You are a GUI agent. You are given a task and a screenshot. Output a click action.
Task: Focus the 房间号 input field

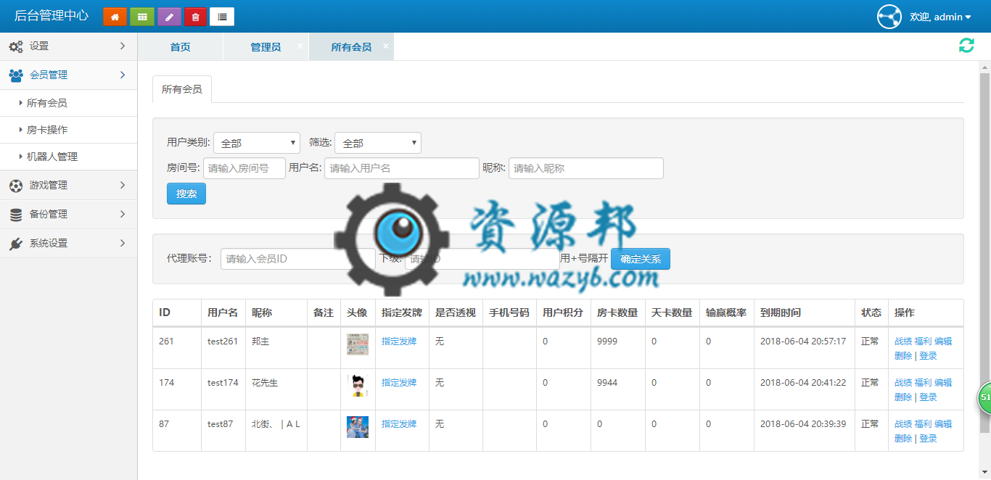(x=244, y=168)
